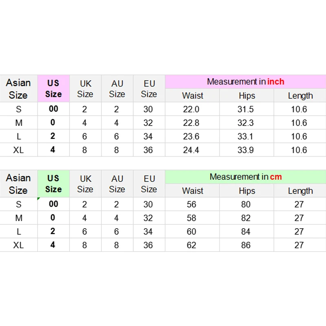
Task: Select the 33.1 hips cell
Action: pos(246,136)
